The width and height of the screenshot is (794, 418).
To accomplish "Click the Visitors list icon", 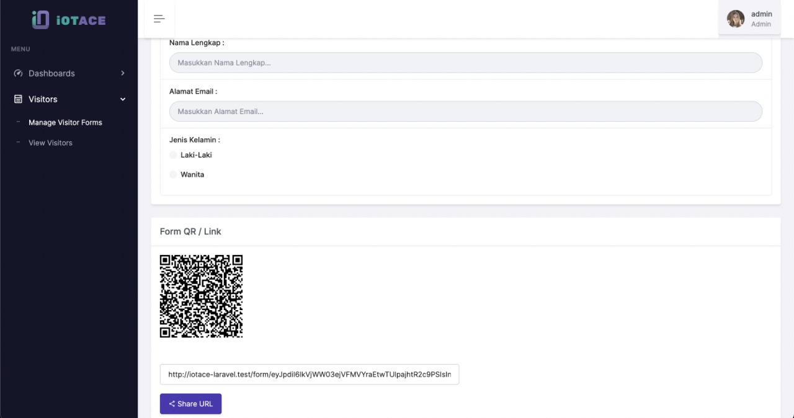I will (18, 99).
